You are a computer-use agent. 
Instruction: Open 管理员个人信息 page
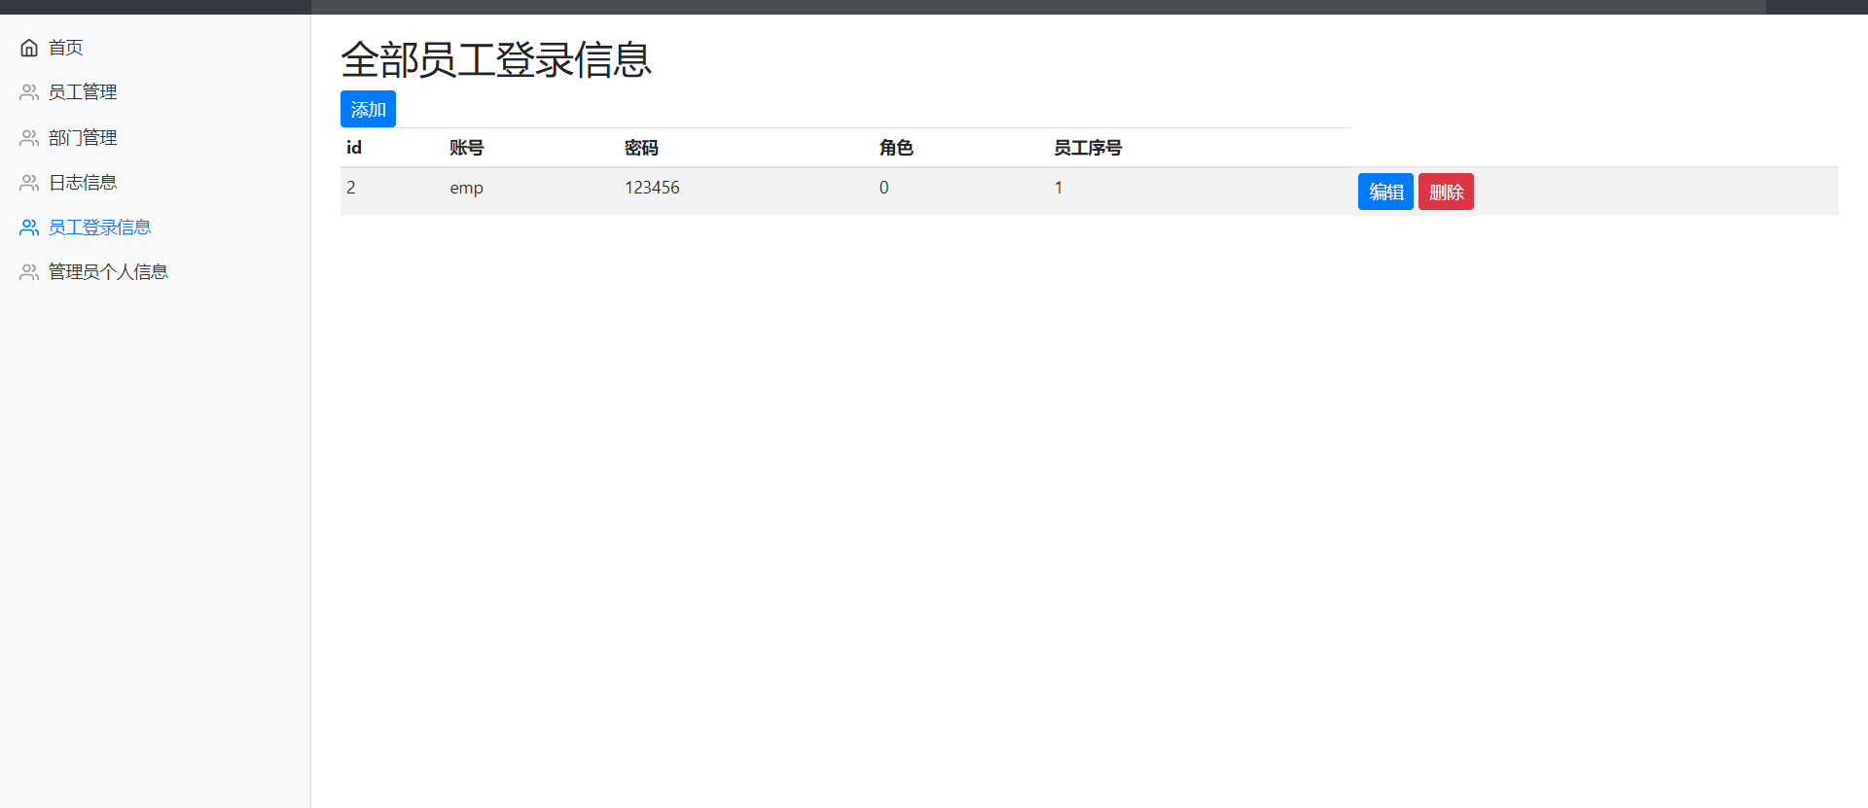(108, 272)
